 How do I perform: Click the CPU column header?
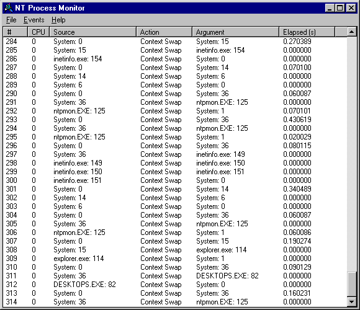[x=38, y=32]
